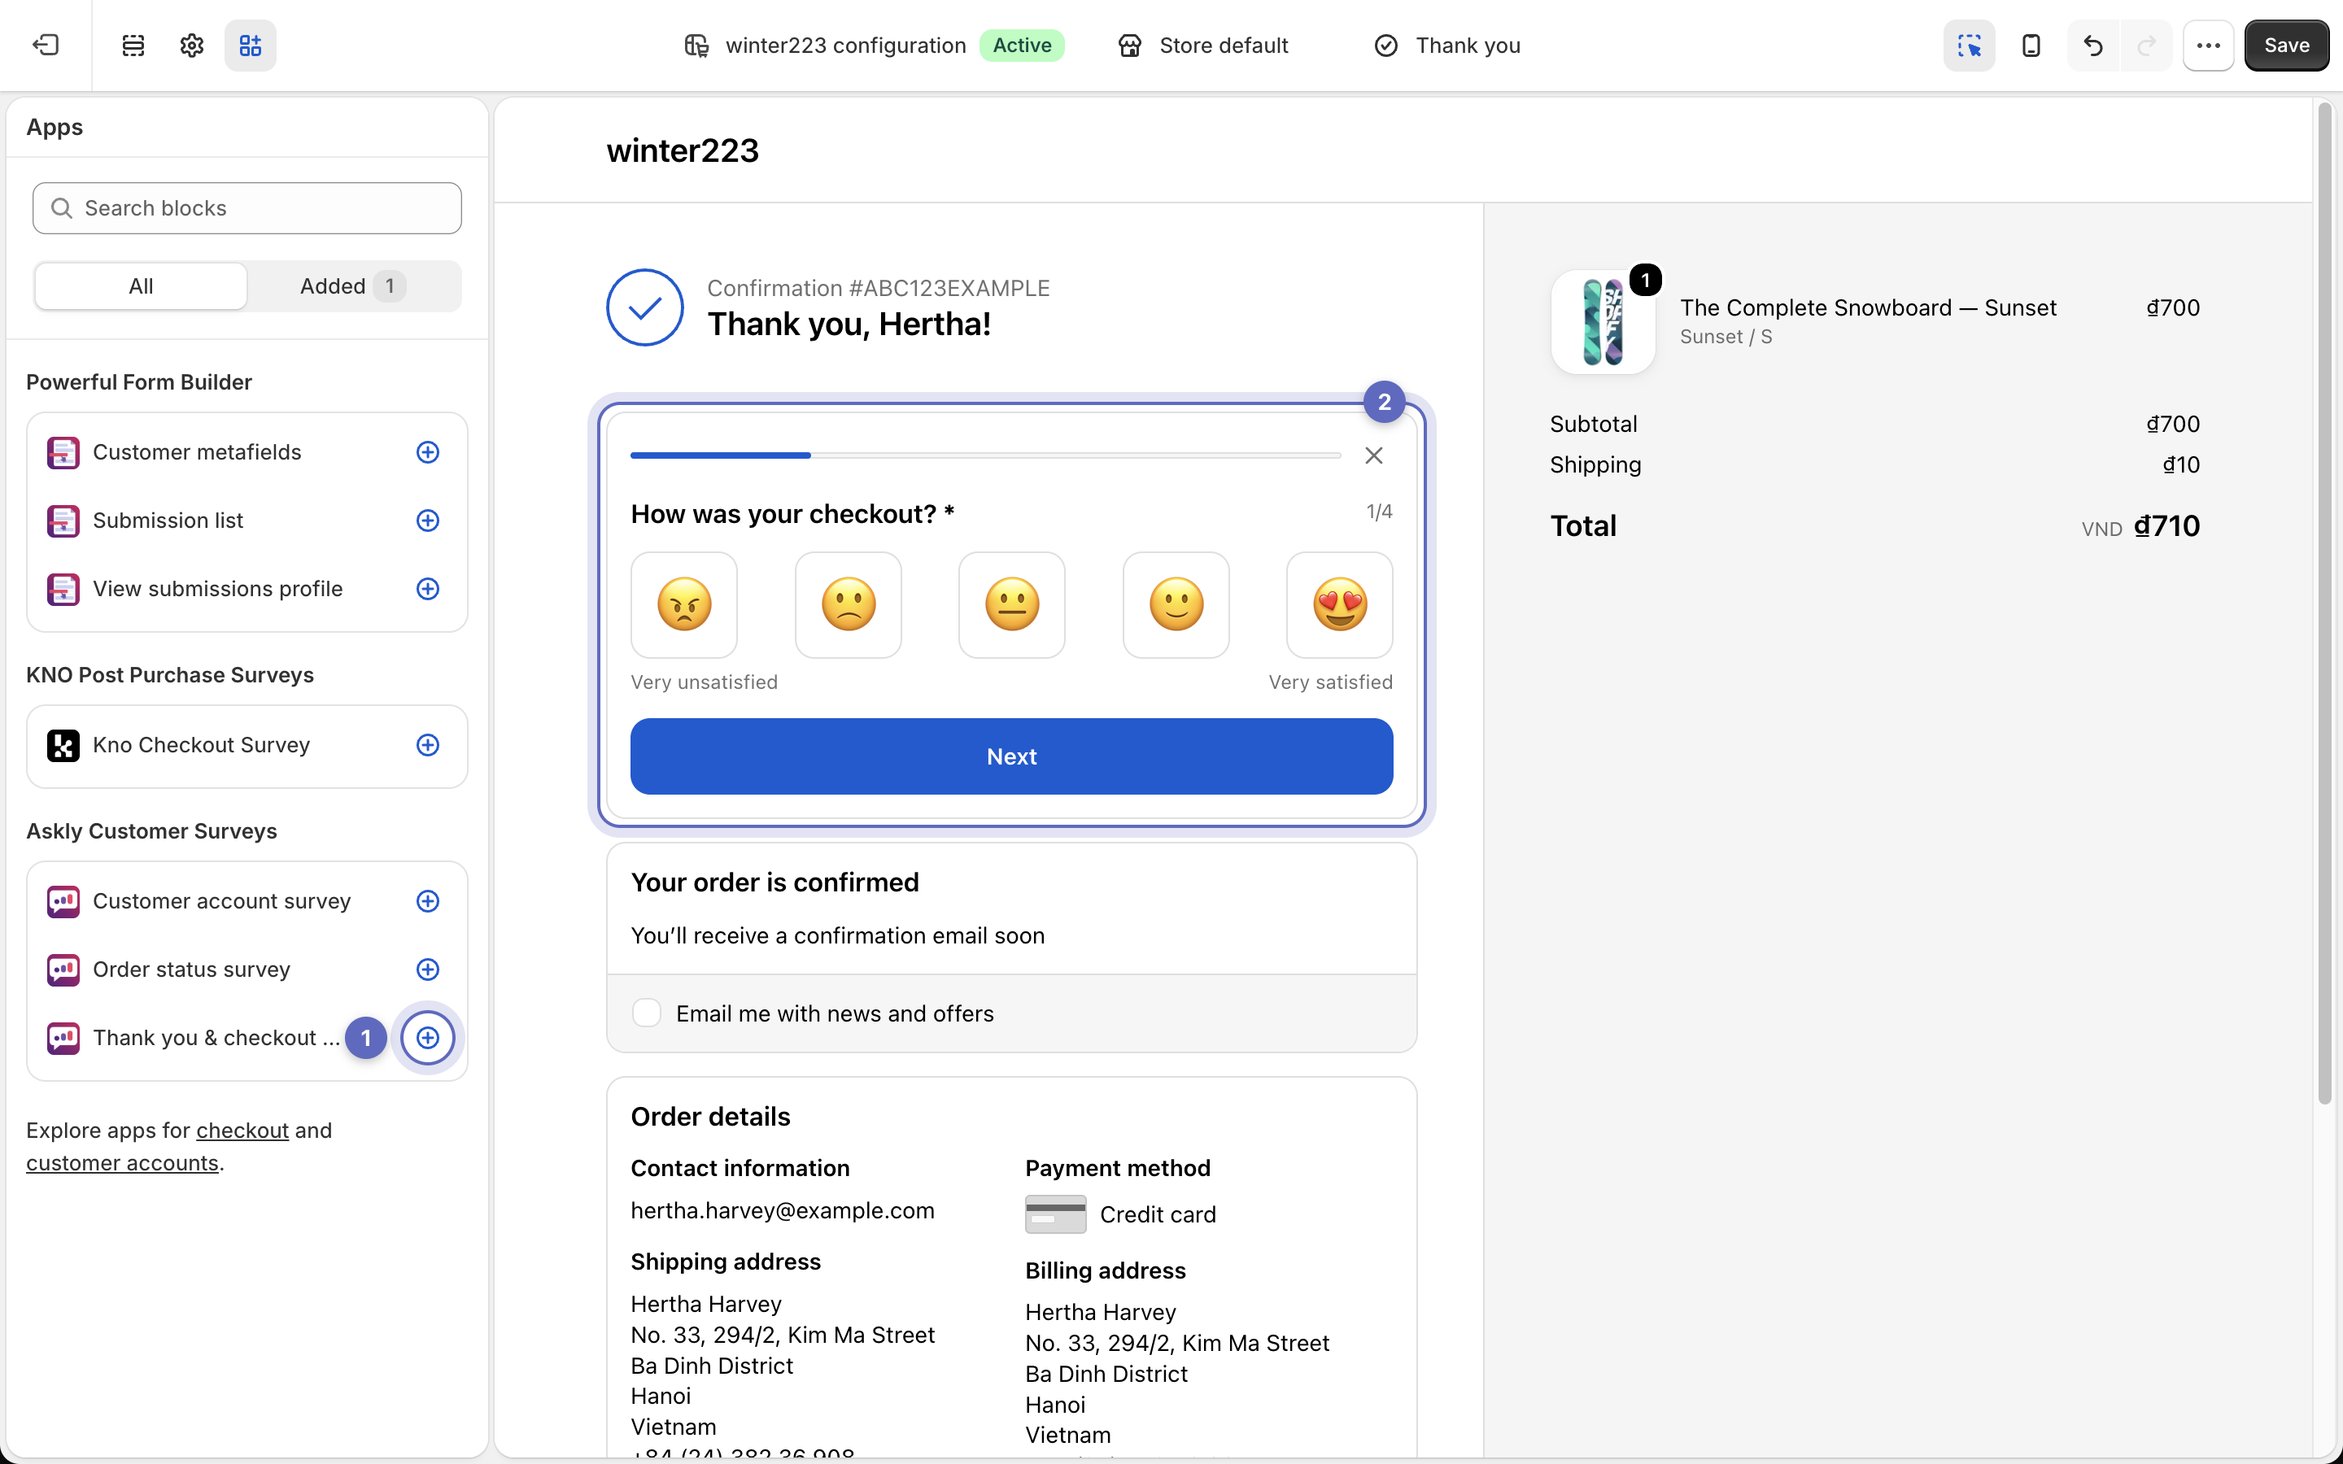Check Email me with news and offers
This screenshot has width=2343, height=1464.
tap(646, 1013)
